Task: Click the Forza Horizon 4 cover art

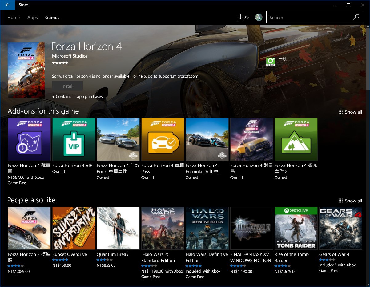Action: tap(26, 70)
